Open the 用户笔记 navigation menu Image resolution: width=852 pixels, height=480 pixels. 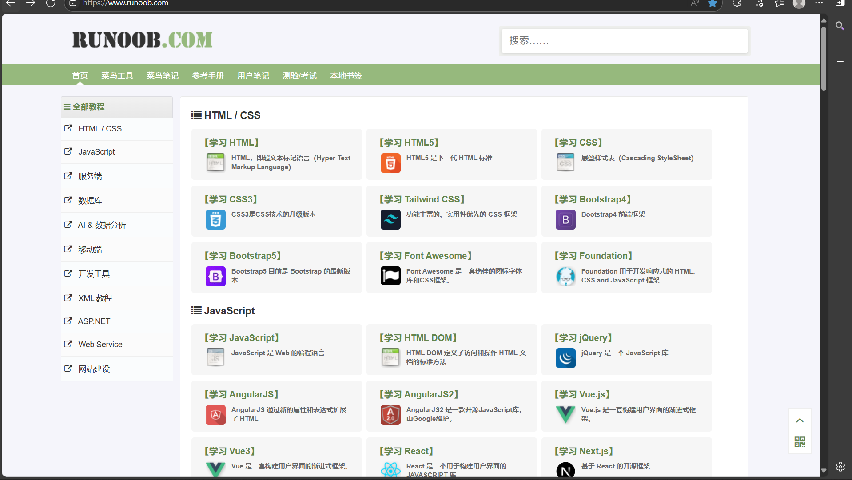click(x=253, y=75)
